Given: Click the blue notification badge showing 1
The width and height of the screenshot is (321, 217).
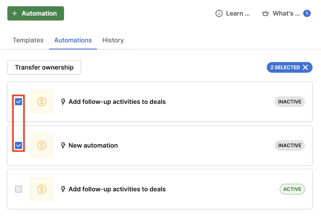Looking at the screenshot, I should click(307, 14).
